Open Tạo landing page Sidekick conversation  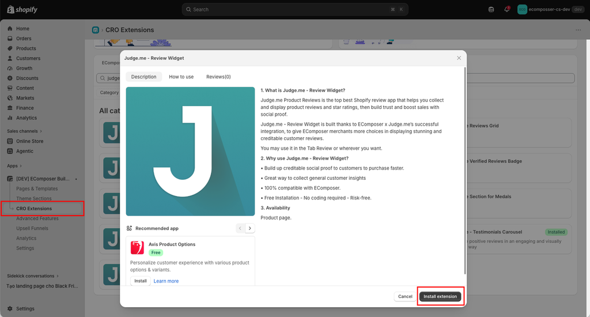(x=42, y=286)
